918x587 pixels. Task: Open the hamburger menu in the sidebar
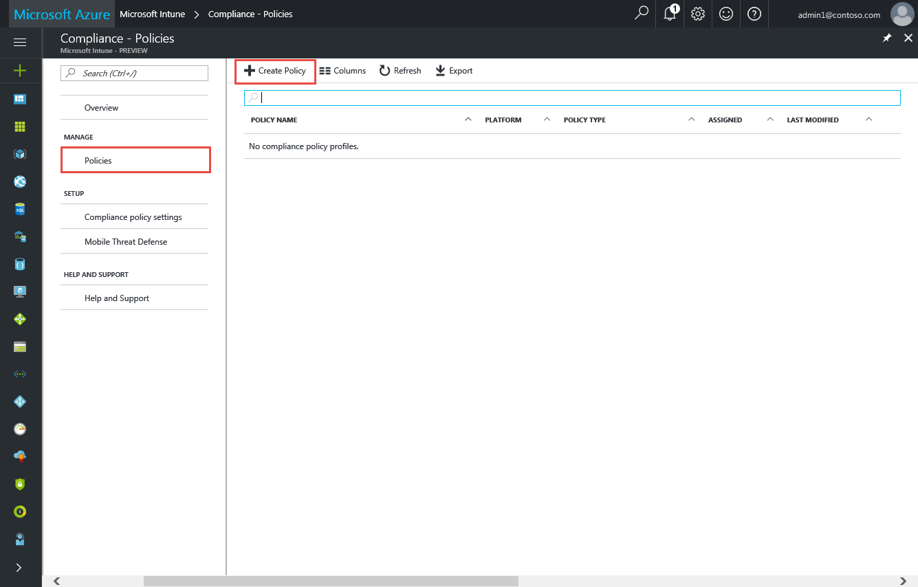[x=20, y=43]
